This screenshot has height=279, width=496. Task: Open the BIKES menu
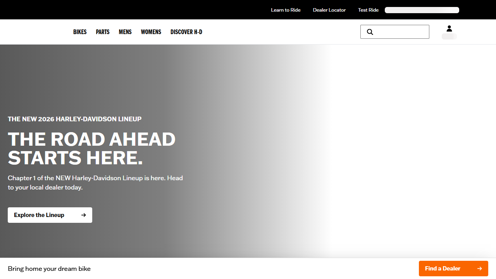pos(80,32)
